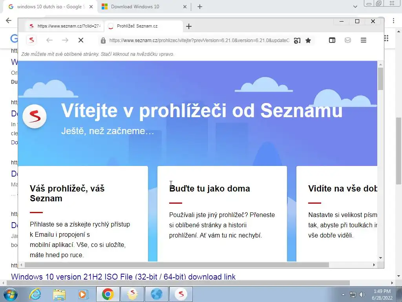
Task: Switch to Google Chrome on taskbar
Action: tap(108, 294)
